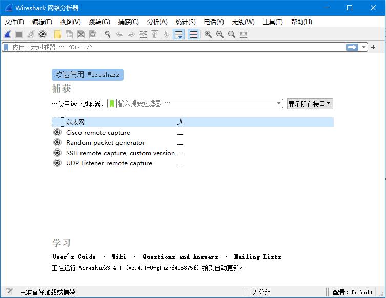386x298 pixels.
Task: Open the 文件(F) menu
Action: click(14, 22)
